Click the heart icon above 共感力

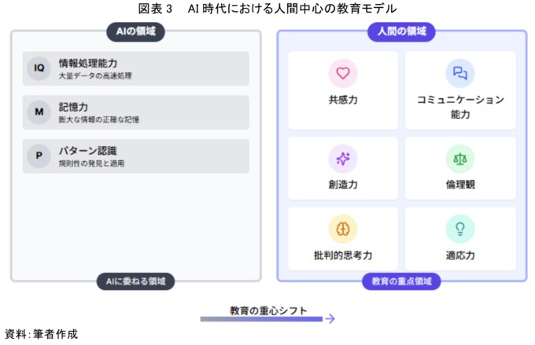click(343, 74)
